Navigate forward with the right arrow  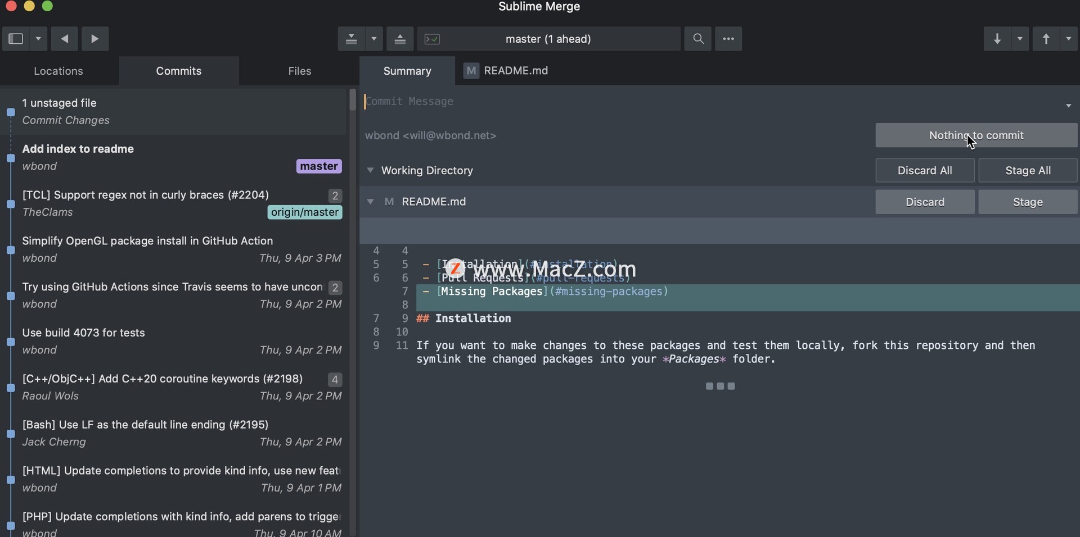point(95,39)
